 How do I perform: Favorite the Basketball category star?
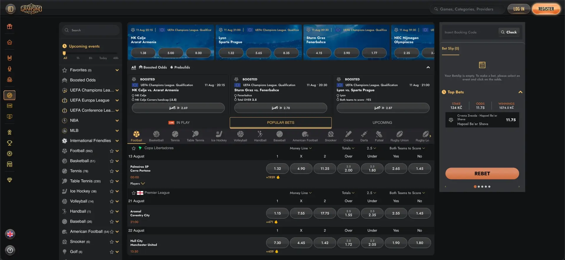click(112, 161)
